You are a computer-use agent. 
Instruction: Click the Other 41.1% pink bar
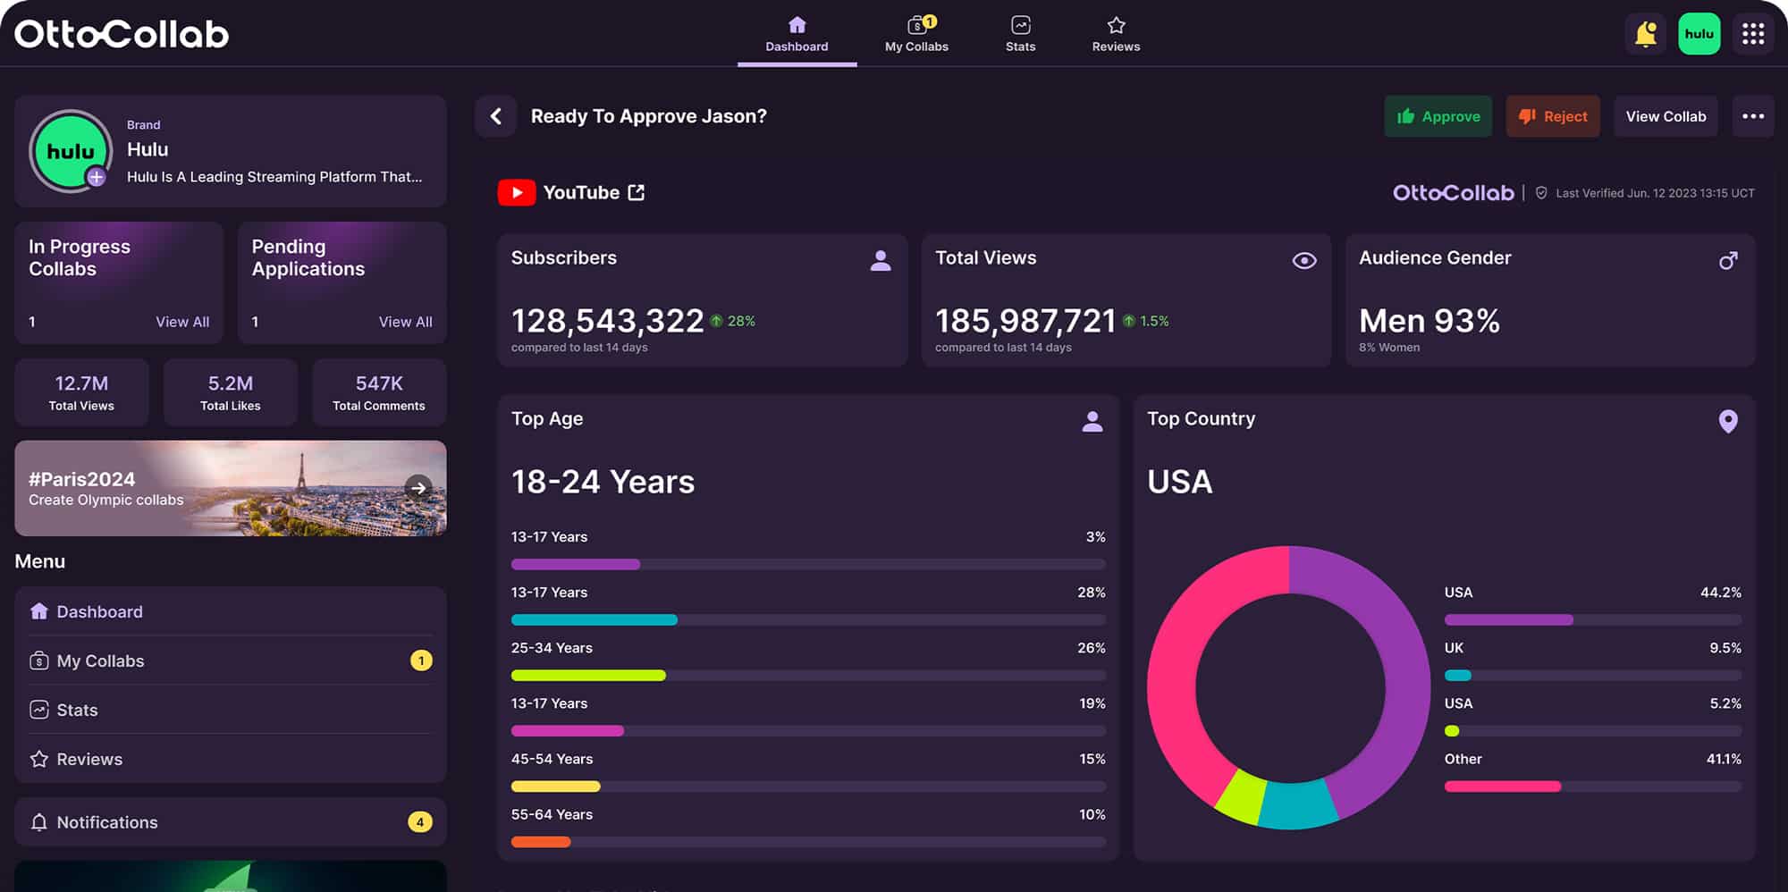[1503, 787]
